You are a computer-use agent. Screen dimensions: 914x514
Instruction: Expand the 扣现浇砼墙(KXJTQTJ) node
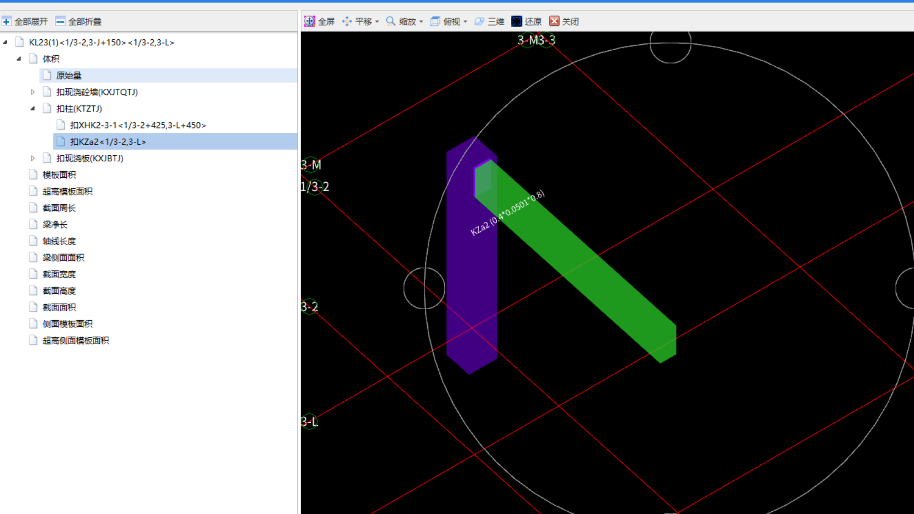[33, 92]
